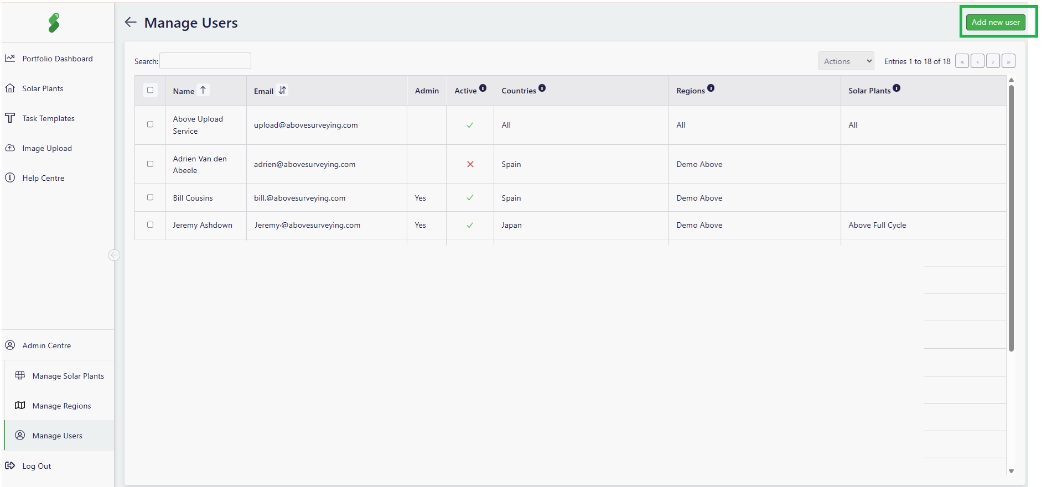The image size is (1042, 487).
Task: Click the Regions column info icon
Action: 711,88
